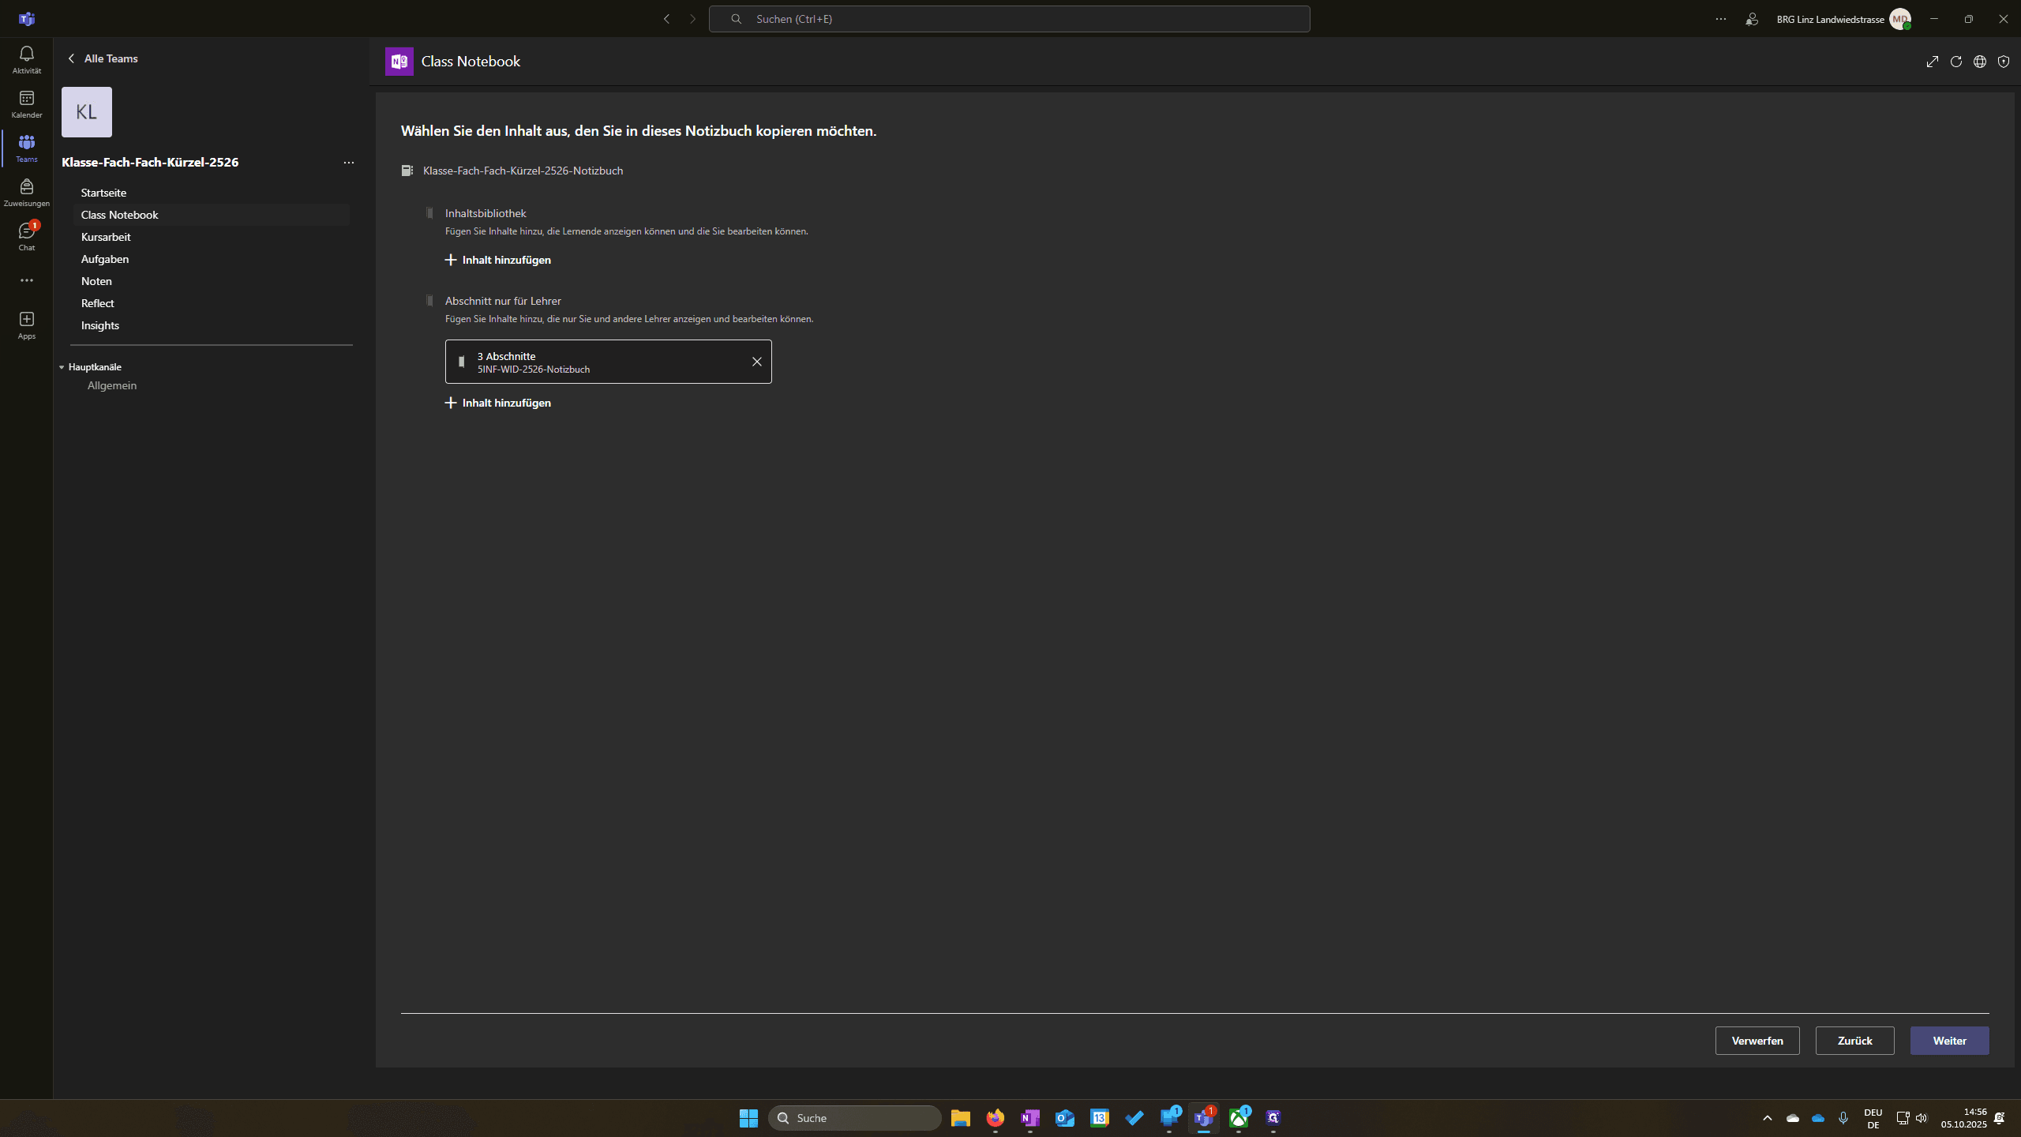Add content under Inhaltsbibliothek
Image resolution: width=2021 pixels, height=1137 pixels.
(x=498, y=260)
